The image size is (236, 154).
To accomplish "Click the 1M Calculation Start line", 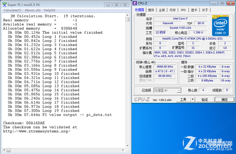I will tap(53, 16).
